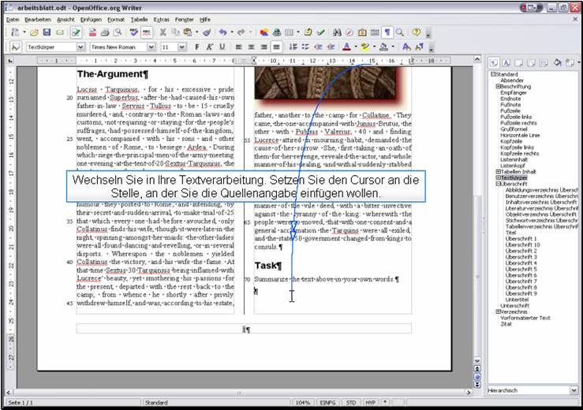
Task: Expand the Beschriftung node in styles tree
Action: point(498,87)
